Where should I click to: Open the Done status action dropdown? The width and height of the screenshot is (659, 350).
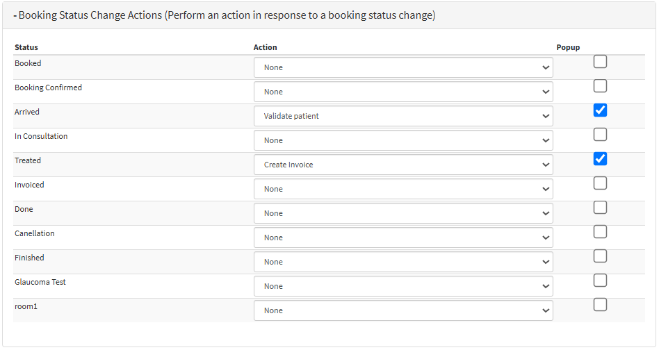click(403, 214)
